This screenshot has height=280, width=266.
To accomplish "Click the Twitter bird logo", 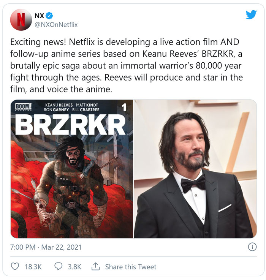I will pos(251,15).
